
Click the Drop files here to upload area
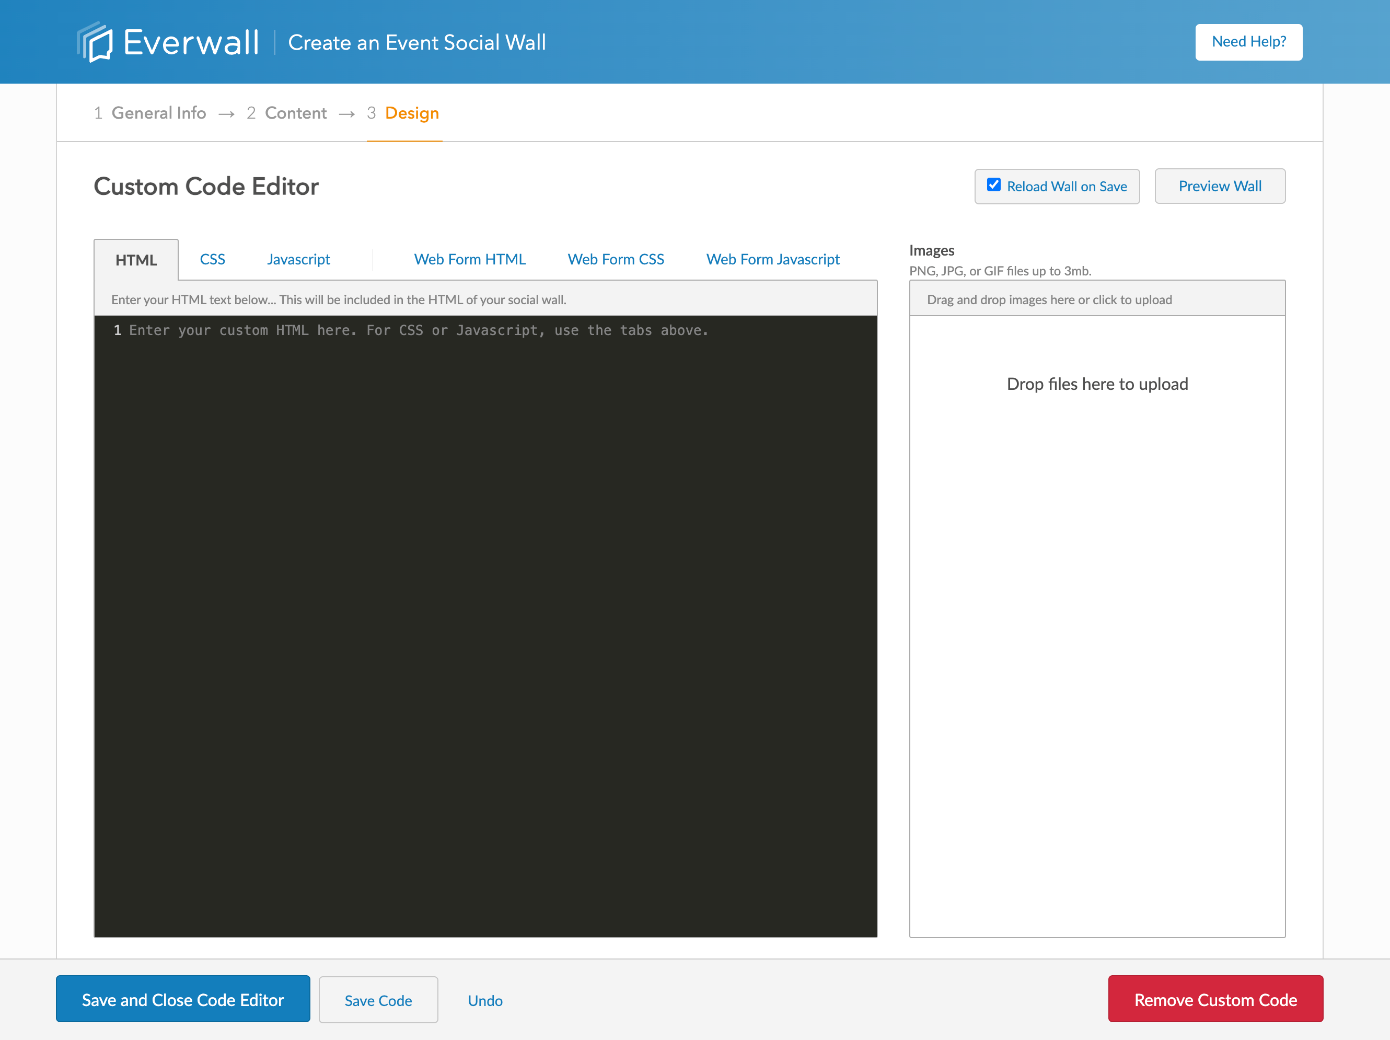click(1096, 384)
